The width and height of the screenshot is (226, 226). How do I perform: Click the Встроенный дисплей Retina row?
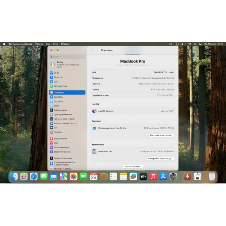pos(133,128)
